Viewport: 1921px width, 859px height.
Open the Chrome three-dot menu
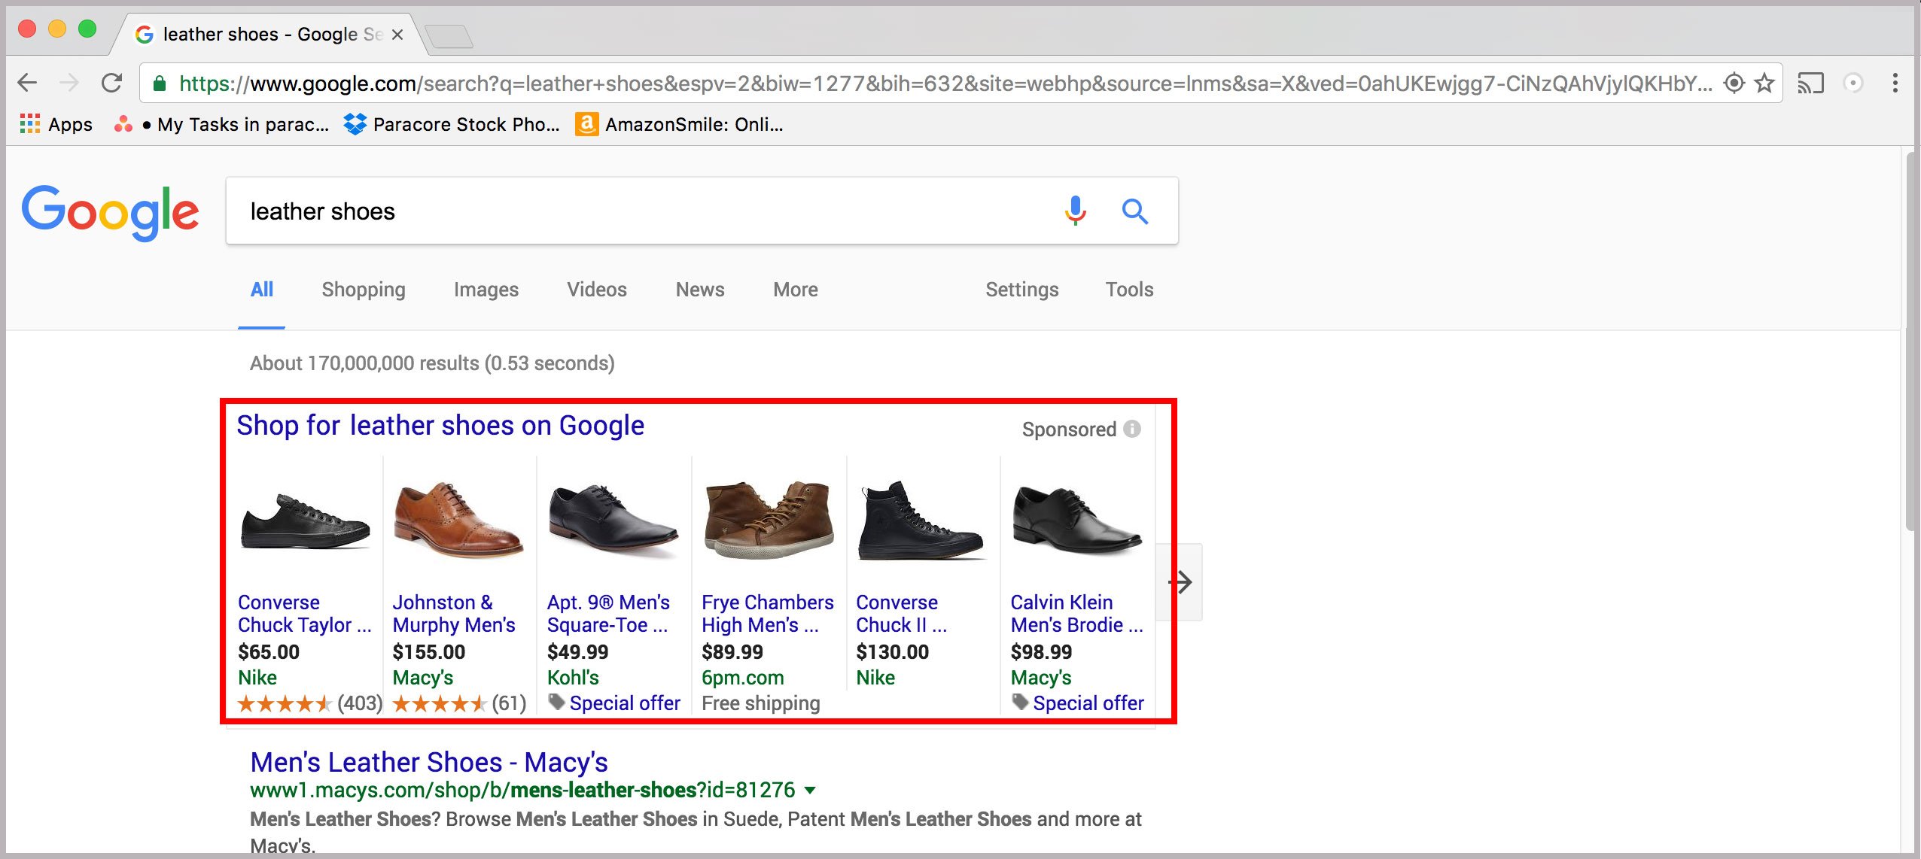1895,83
